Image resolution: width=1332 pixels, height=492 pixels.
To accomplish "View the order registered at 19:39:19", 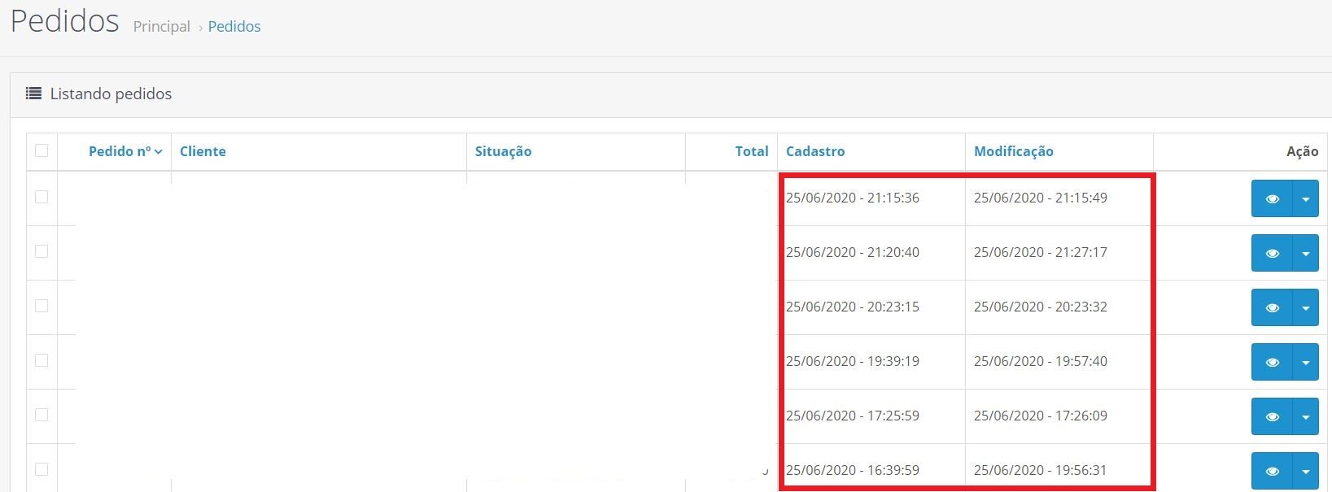I will coord(1272,363).
